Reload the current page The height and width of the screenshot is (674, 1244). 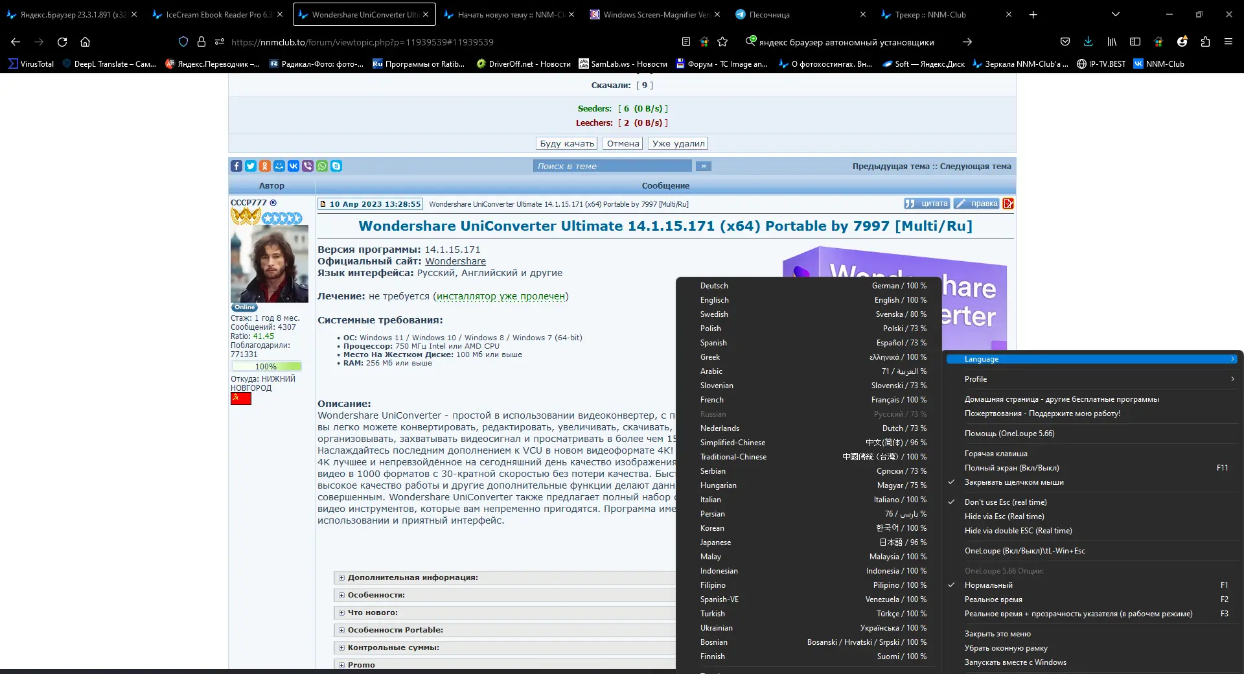coord(62,41)
